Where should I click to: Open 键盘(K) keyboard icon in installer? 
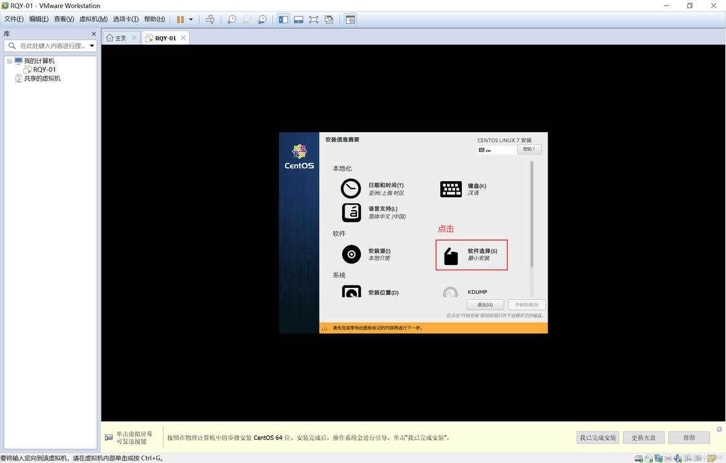[451, 189]
